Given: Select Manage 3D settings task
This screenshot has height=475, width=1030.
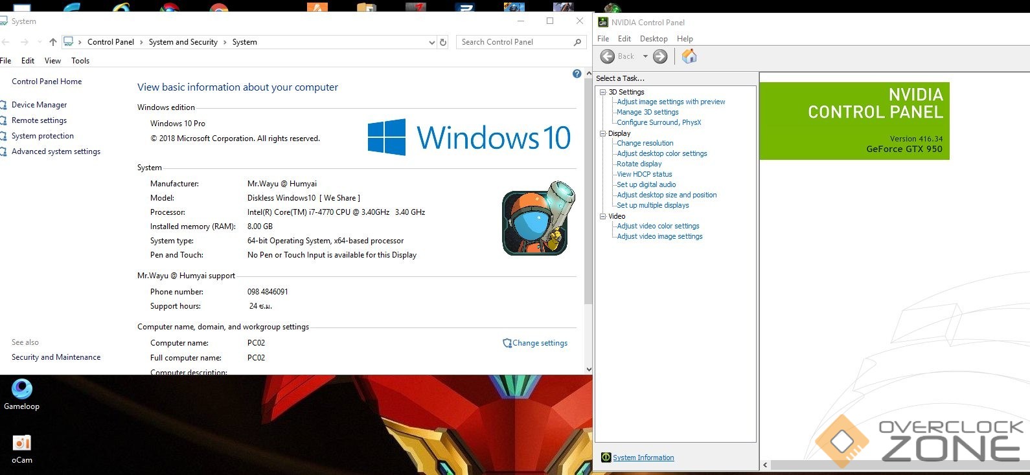Looking at the screenshot, I should click(647, 112).
